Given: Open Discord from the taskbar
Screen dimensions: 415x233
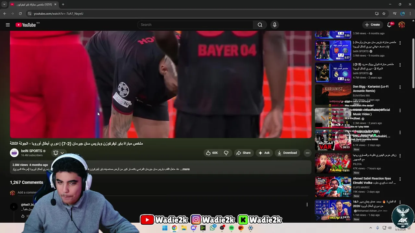Looking at the screenshot, I should [x=194, y=228].
